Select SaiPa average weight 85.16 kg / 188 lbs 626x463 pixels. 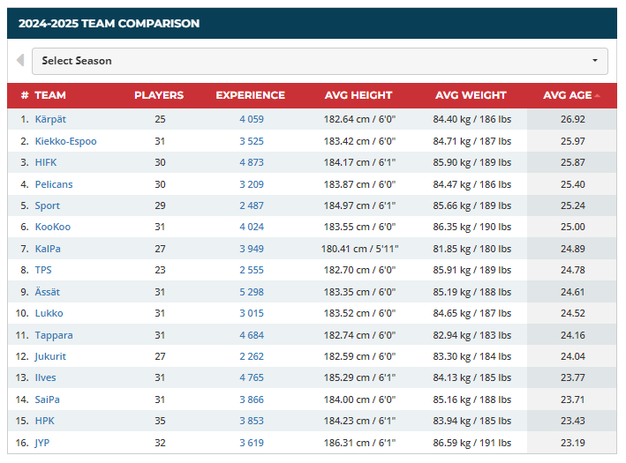(471, 400)
